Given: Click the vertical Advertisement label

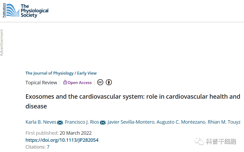Looking at the screenshot, I should (x=2, y=43).
